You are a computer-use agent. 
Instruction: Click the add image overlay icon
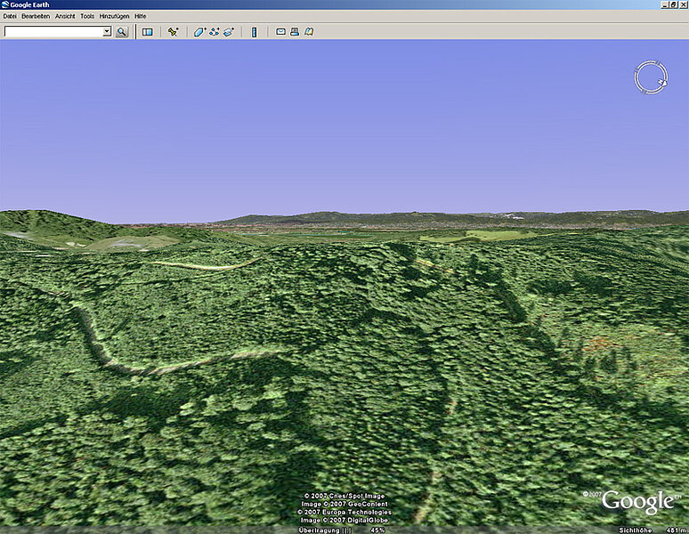coord(229,32)
